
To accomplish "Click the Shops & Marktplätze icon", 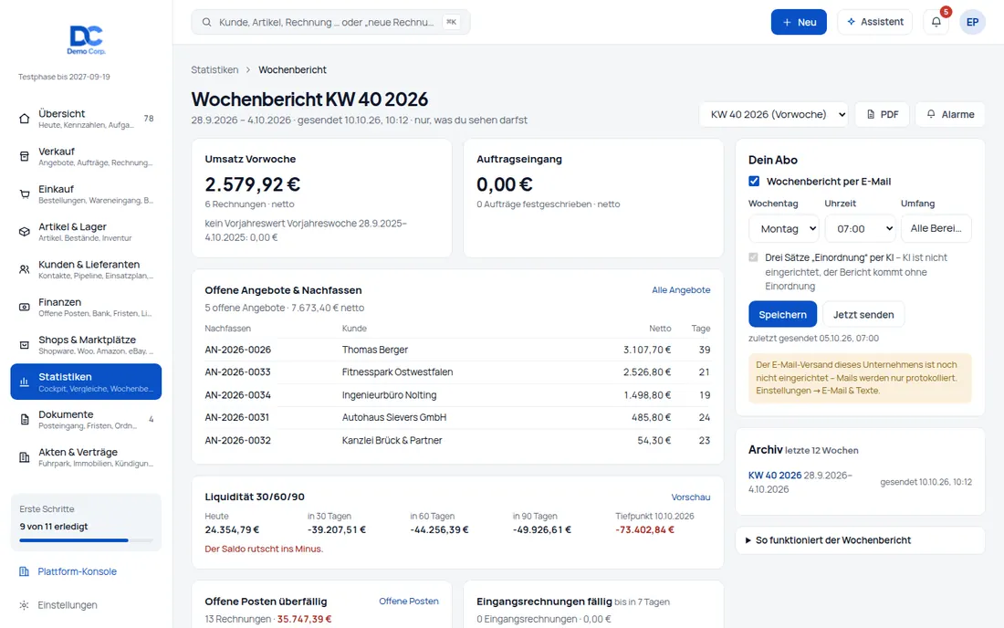I will [x=25, y=345].
